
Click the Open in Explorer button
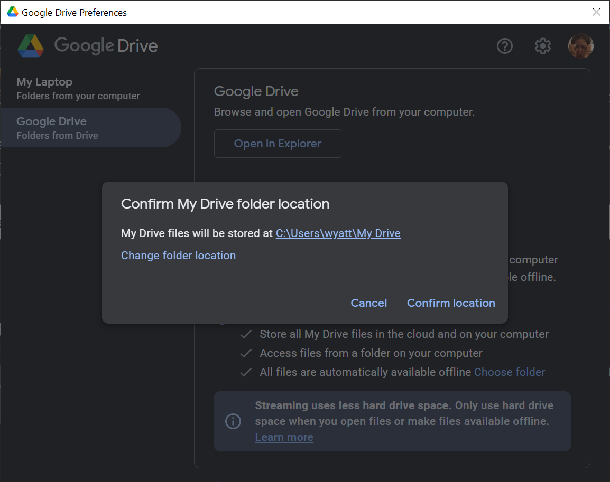(x=278, y=144)
